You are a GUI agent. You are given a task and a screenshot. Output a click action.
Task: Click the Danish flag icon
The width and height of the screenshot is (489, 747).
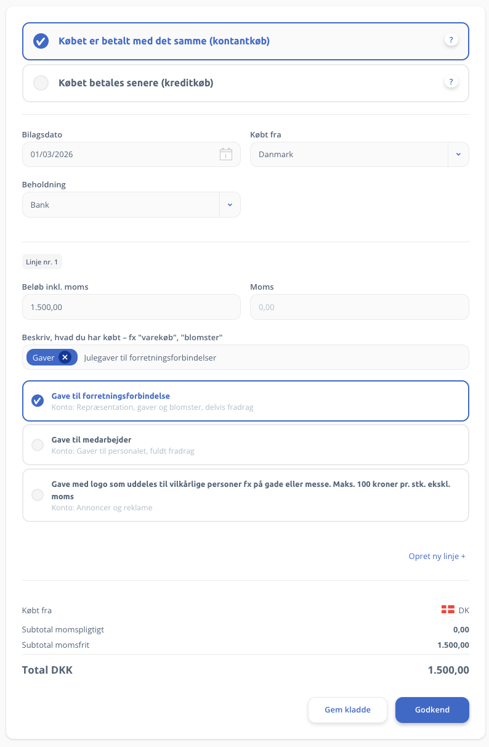tap(448, 610)
